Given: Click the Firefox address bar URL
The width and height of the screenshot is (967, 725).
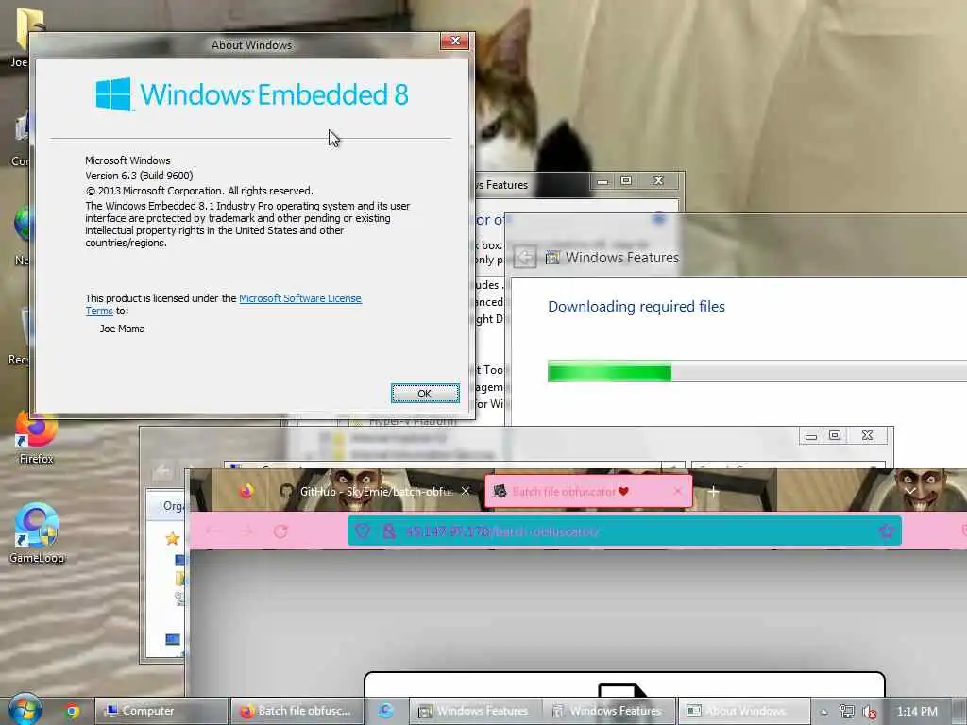Looking at the screenshot, I should pos(502,531).
